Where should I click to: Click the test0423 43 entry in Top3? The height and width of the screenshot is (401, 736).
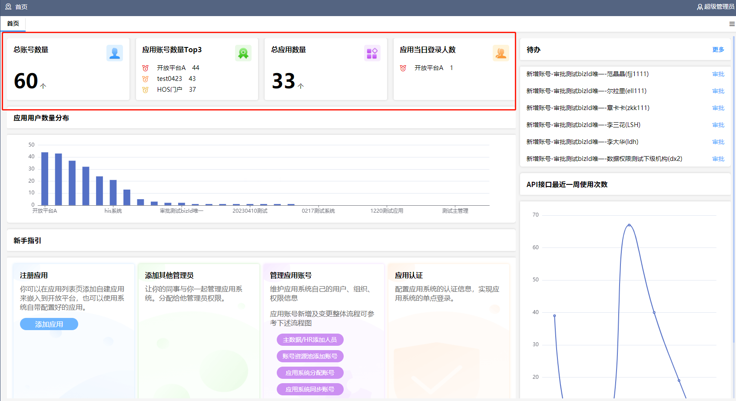(x=176, y=79)
